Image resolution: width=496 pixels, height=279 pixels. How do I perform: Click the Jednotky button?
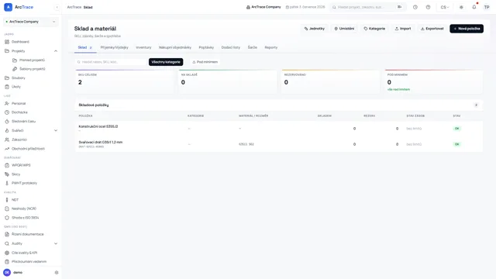315,29
